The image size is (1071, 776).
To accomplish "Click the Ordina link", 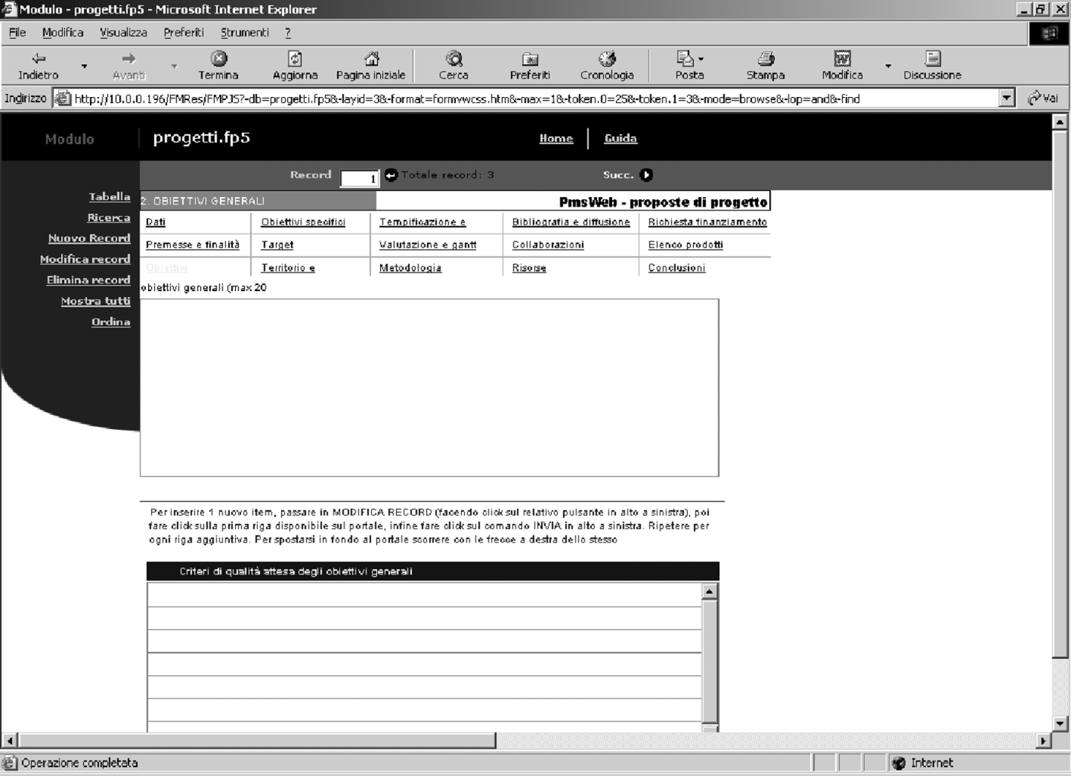I will [x=111, y=322].
